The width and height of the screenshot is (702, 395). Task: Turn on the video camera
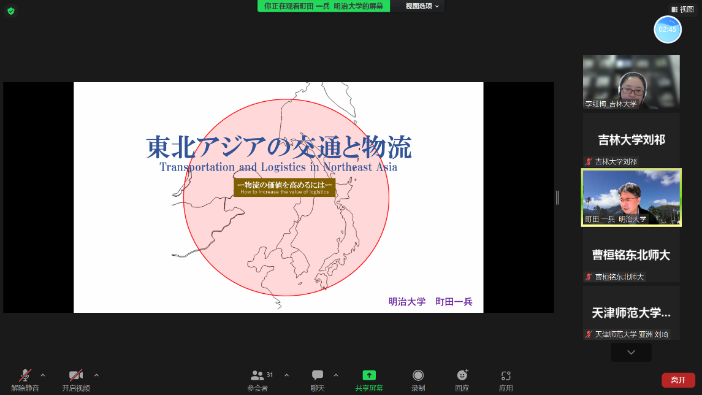click(76, 375)
